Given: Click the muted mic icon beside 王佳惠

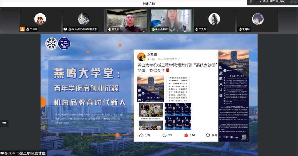Looking at the screenshot, I should [27, 29].
